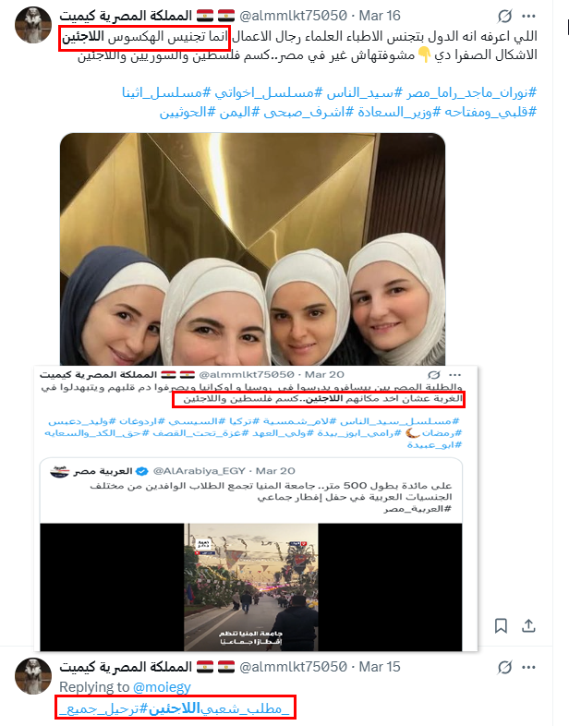Share the Mar 16 tweet
569x726 pixels.
[528, 626]
